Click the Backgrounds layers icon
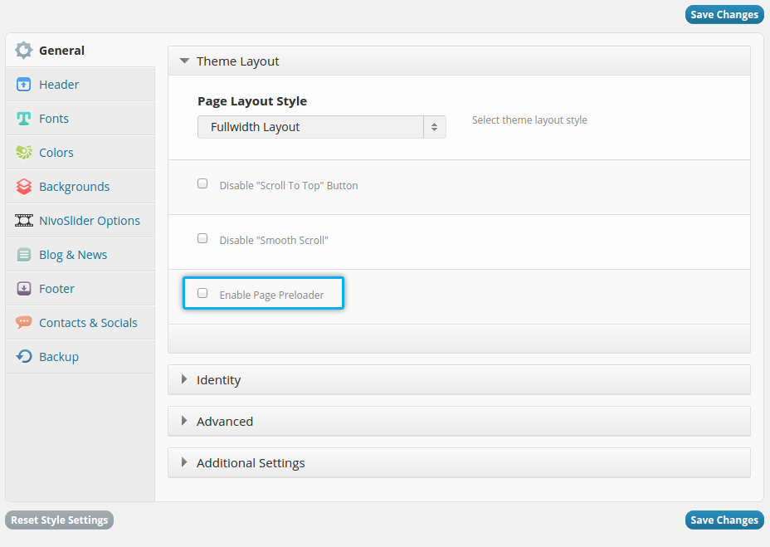The image size is (770, 547). point(24,187)
